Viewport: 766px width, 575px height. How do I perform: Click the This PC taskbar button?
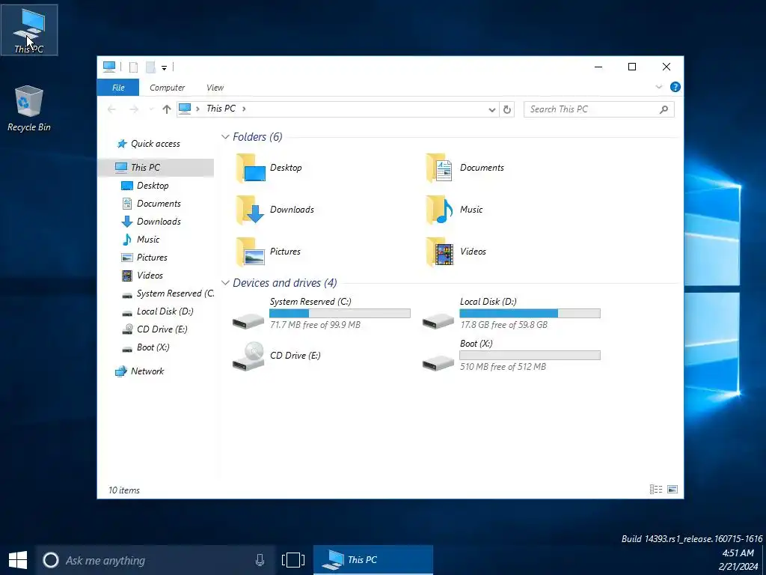(373, 560)
